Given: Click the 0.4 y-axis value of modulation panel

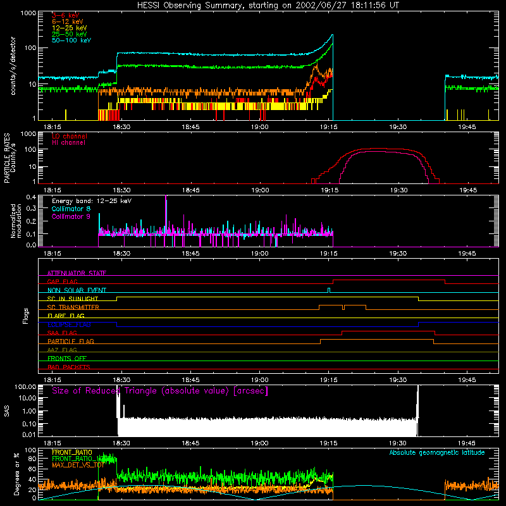Looking at the screenshot, I should [31, 197].
